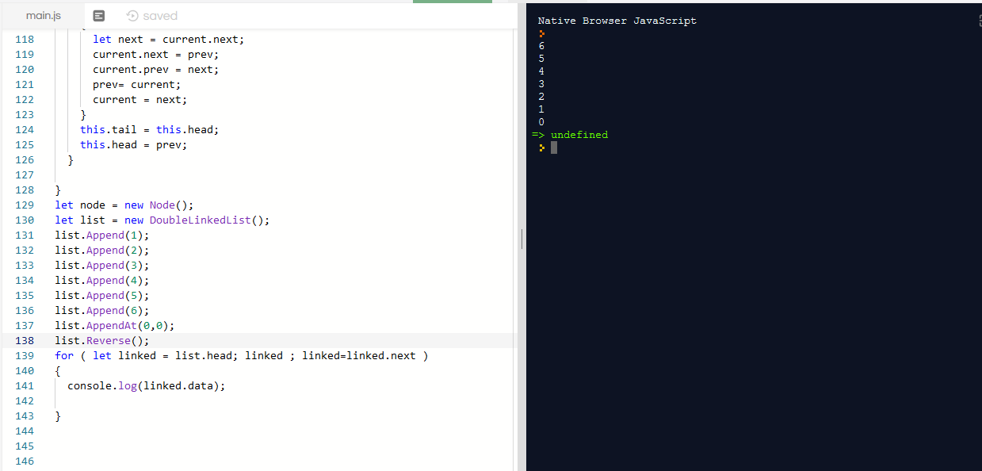Screen dimensions: 982x471
Task: Click the editor scrollbar on the right edge
Action: click(x=514, y=238)
